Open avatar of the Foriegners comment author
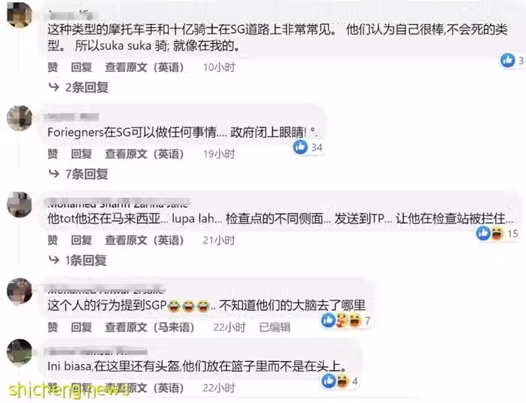The width and height of the screenshot is (526, 403). (19, 118)
